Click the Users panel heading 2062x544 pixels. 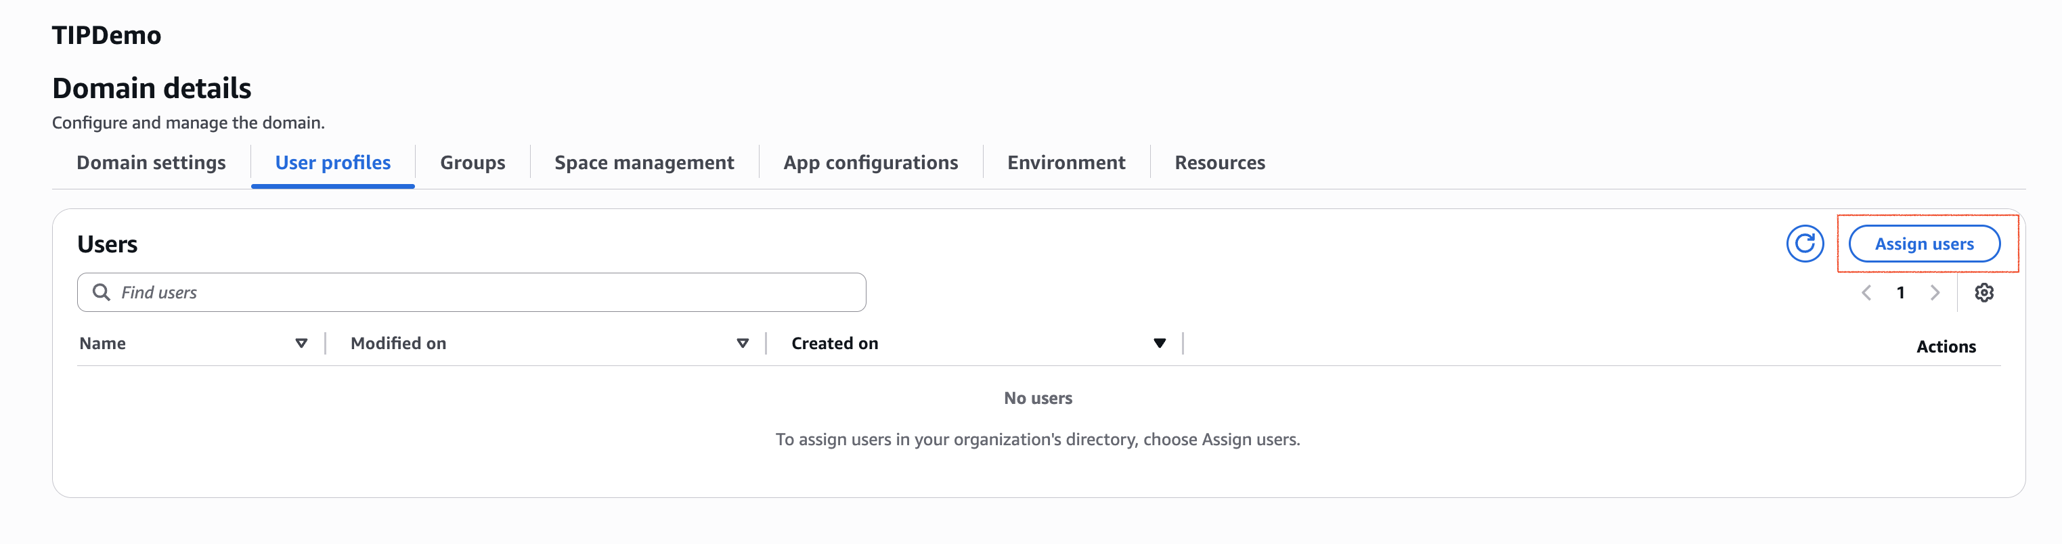107,244
